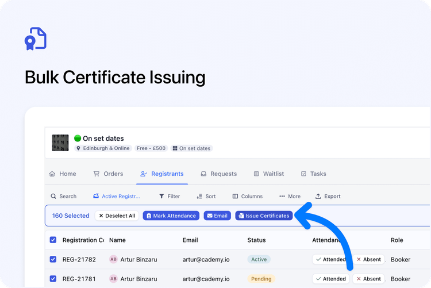Mark REG-21782 as Absent

368,259
